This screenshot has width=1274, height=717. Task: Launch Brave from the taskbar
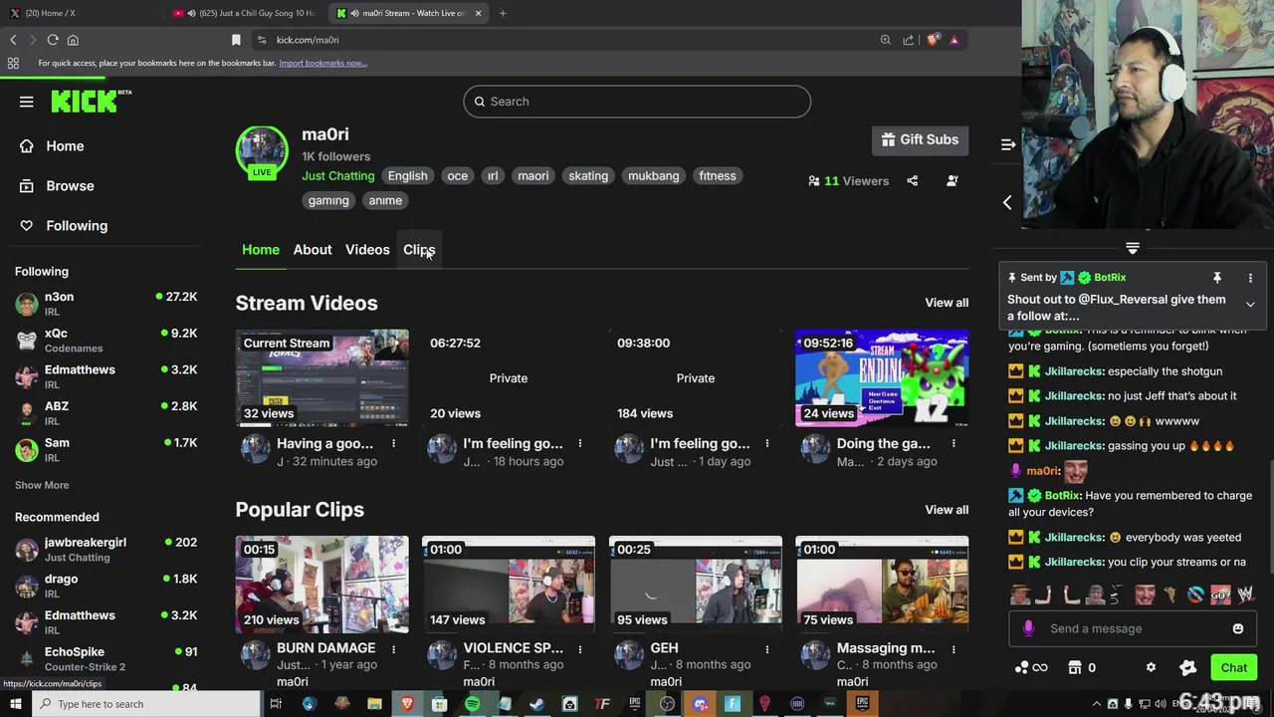tap(407, 704)
